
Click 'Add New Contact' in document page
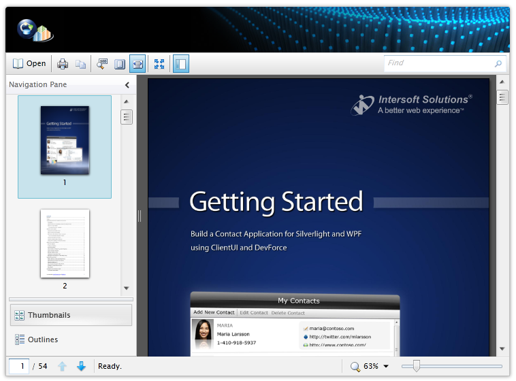[x=214, y=312]
